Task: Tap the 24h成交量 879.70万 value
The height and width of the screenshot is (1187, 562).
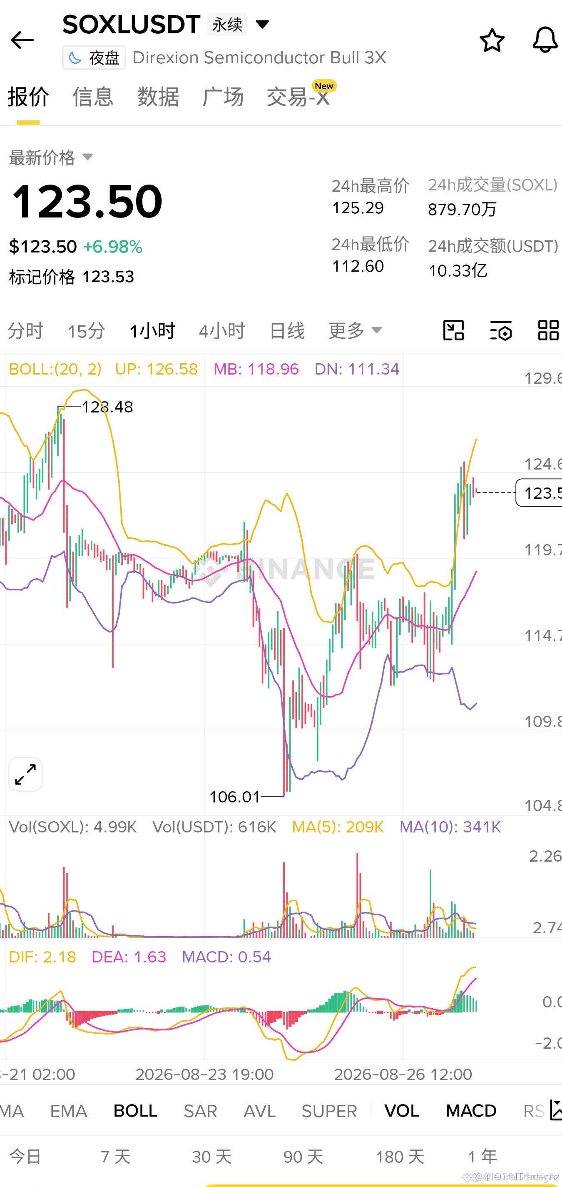Action: [x=462, y=209]
